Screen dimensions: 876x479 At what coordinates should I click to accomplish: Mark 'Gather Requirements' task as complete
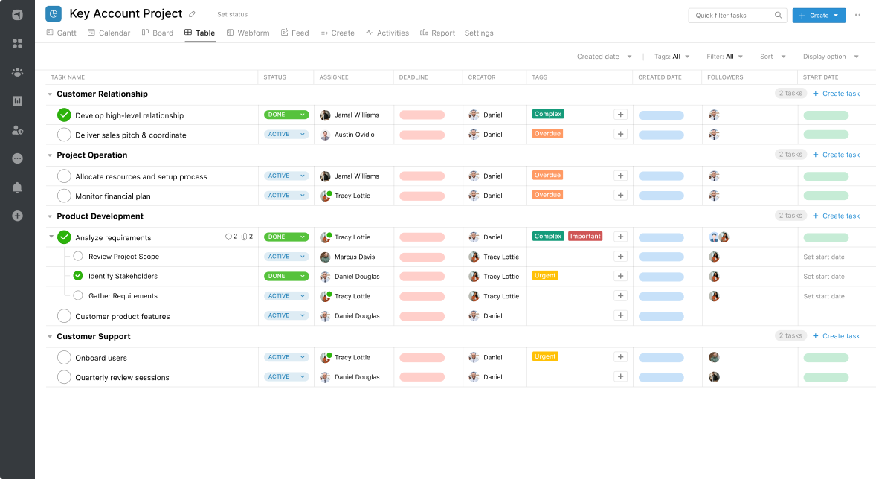pos(77,295)
